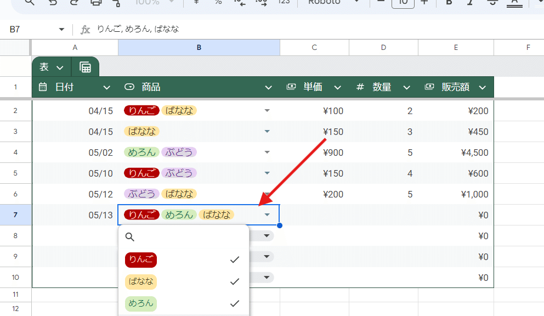Open the Name box dropdown arrow
Screen dimensions: 544x316
tap(61, 30)
